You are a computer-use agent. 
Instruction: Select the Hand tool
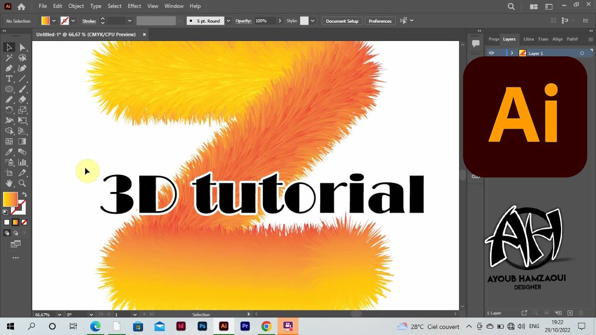[x=9, y=183]
